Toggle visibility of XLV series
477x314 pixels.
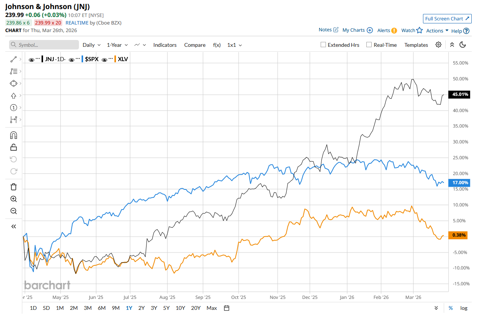pyautogui.click(x=105, y=59)
